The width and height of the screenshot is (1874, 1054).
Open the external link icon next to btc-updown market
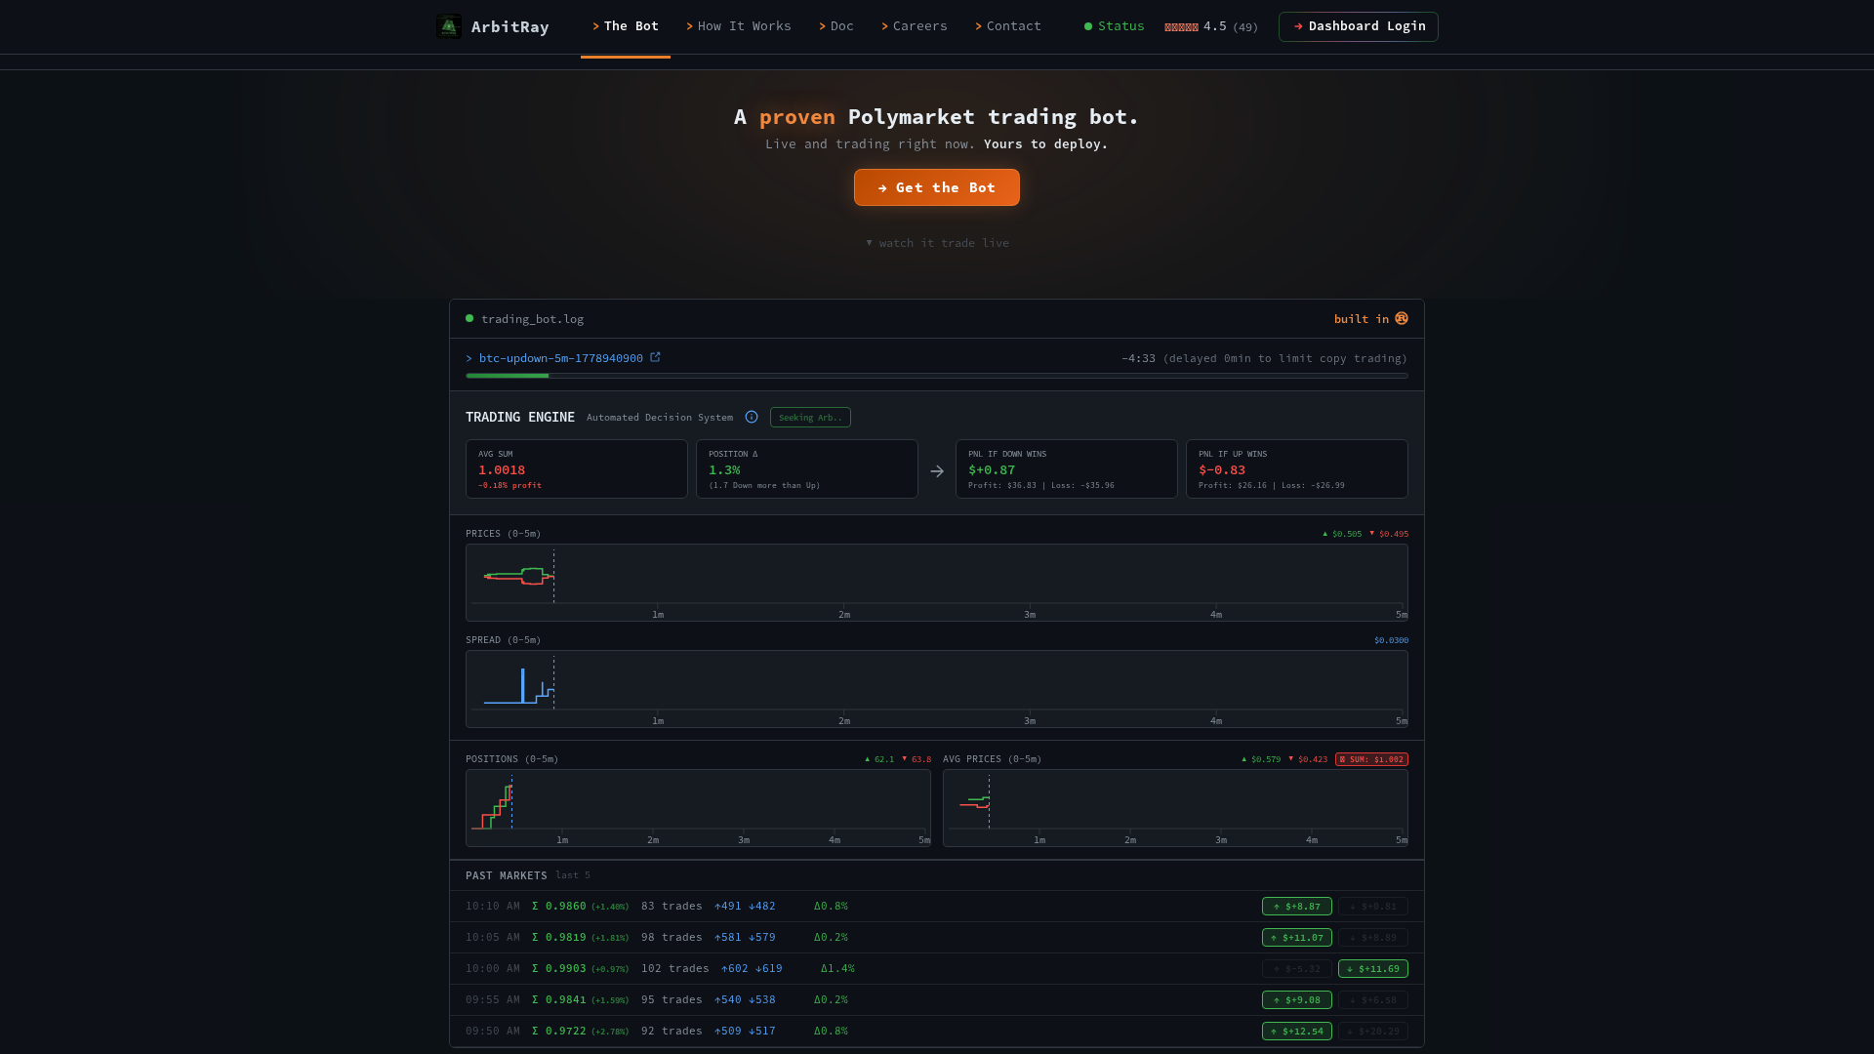click(656, 357)
